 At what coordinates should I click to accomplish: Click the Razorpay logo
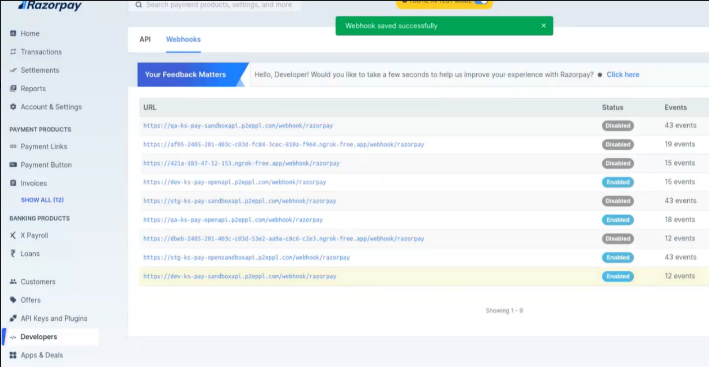50,5
